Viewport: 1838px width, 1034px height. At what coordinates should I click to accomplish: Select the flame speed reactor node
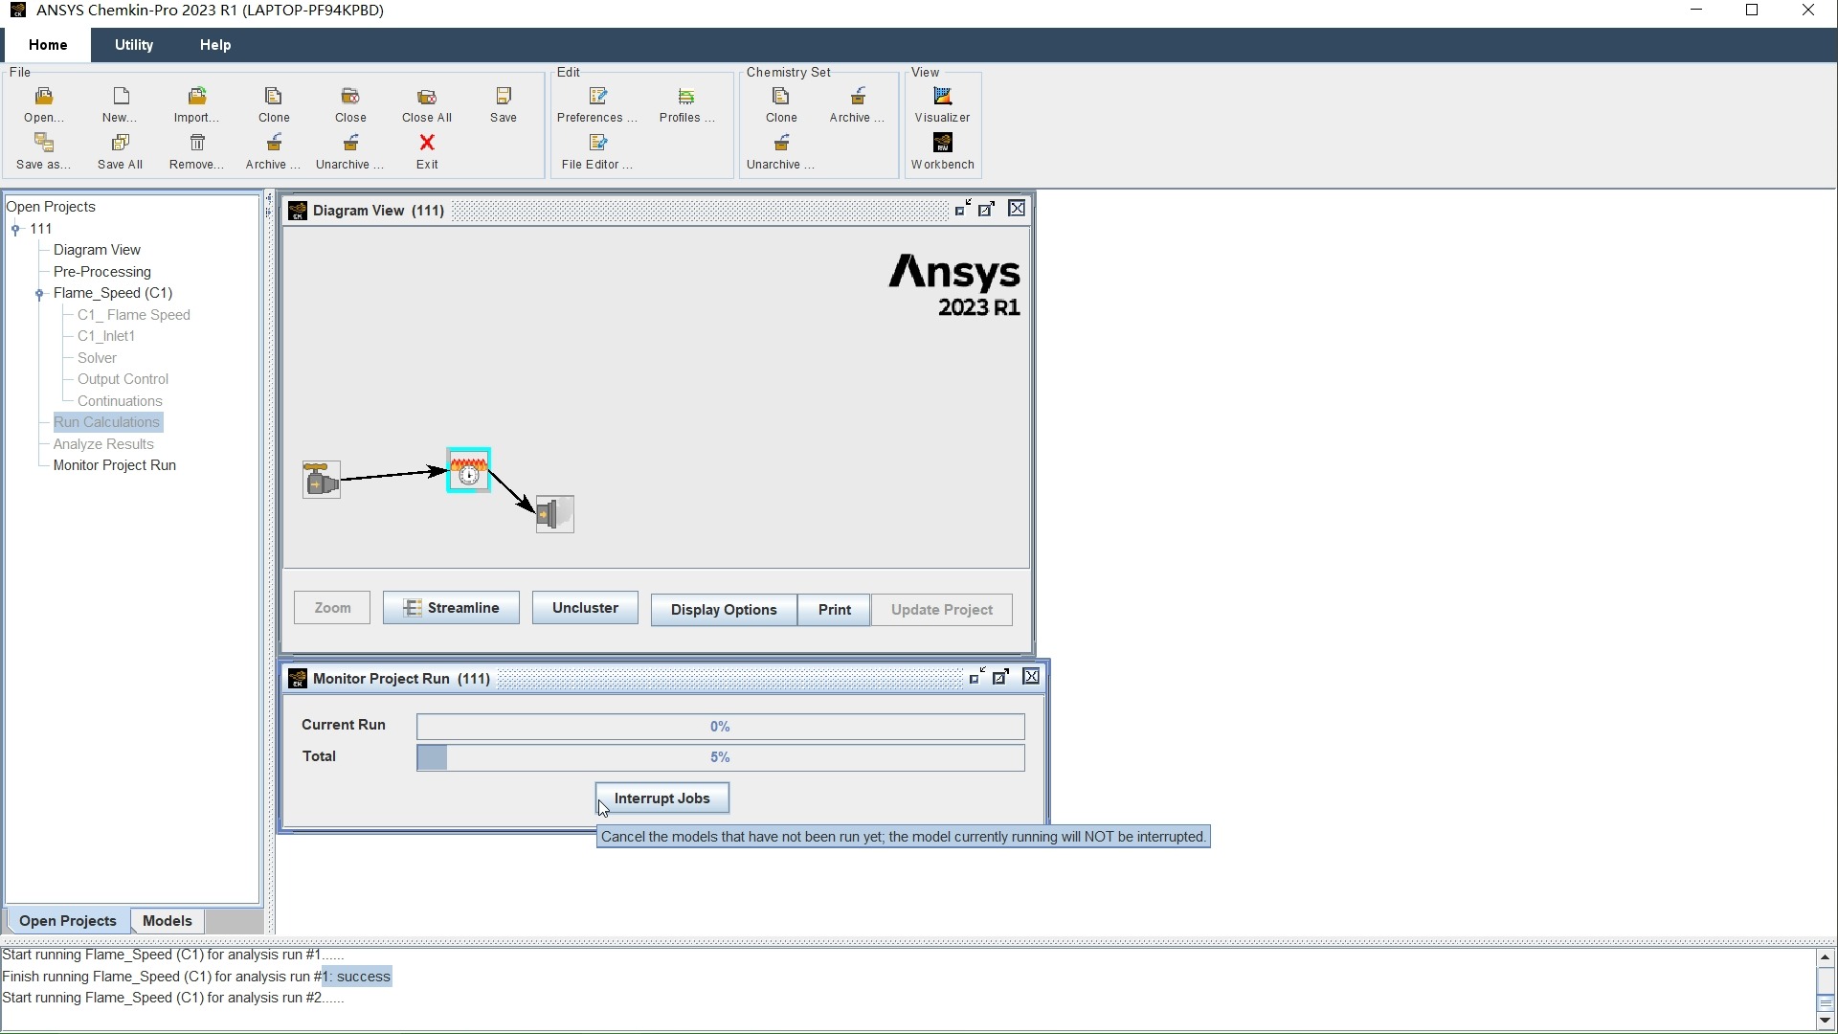click(469, 470)
